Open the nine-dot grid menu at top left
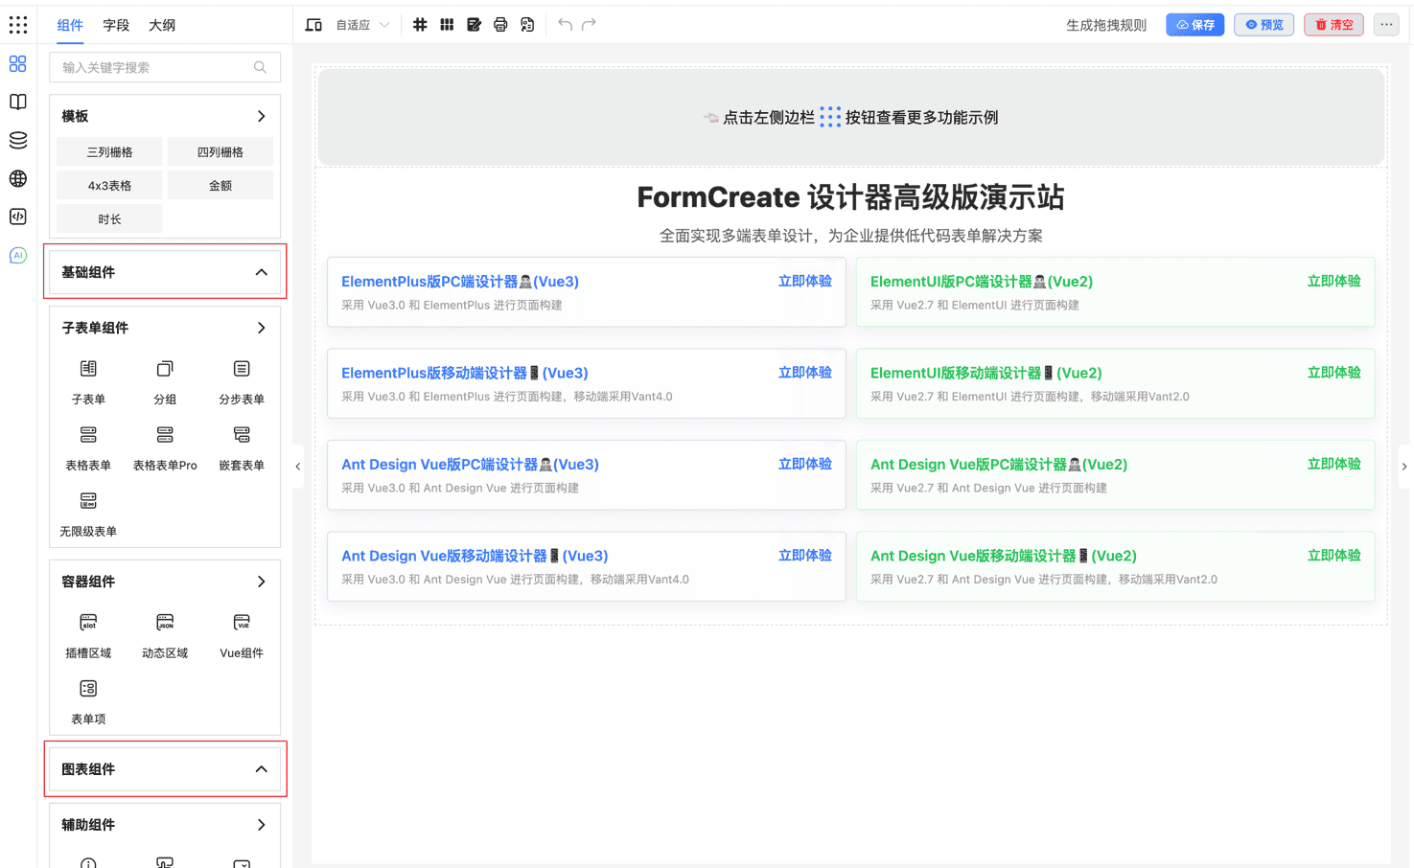This screenshot has height=868, width=1414. (18, 25)
